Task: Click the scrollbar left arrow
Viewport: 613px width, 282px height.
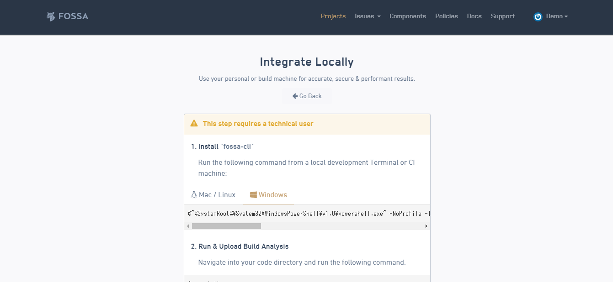Action: 188,226
